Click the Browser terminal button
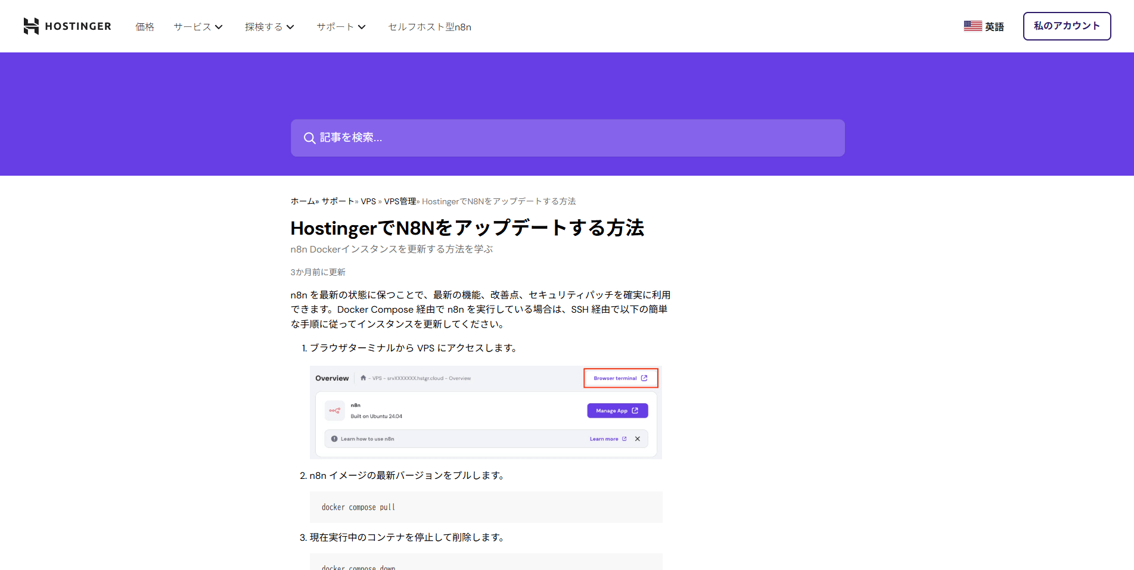The width and height of the screenshot is (1134, 570). pos(620,378)
